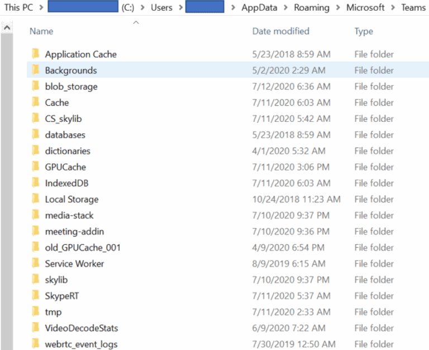Select the dictionaries folder name

(x=68, y=151)
